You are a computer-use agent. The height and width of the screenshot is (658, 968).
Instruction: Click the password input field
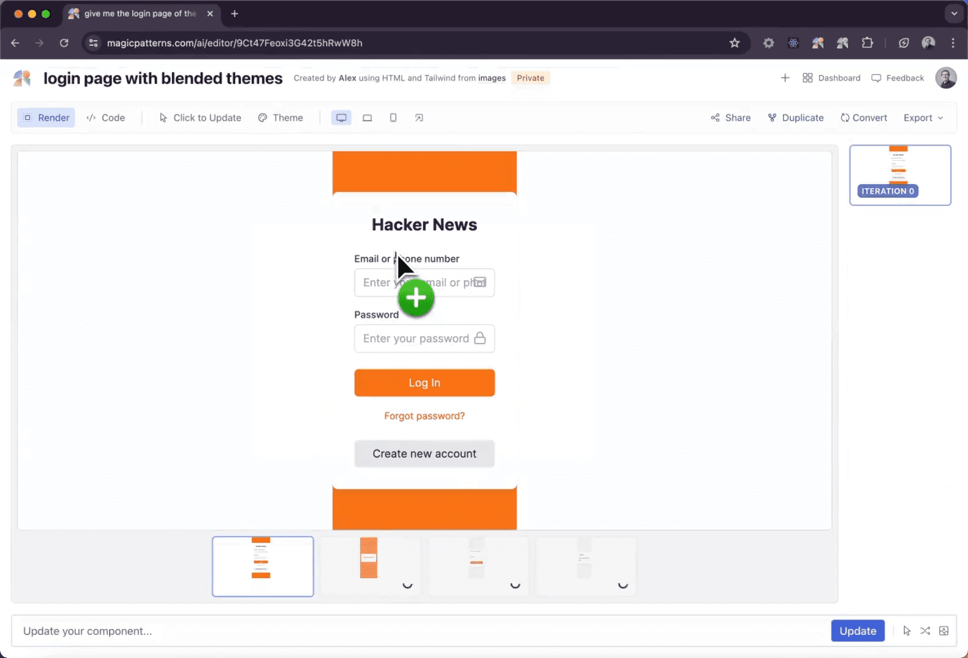(424, 339)
